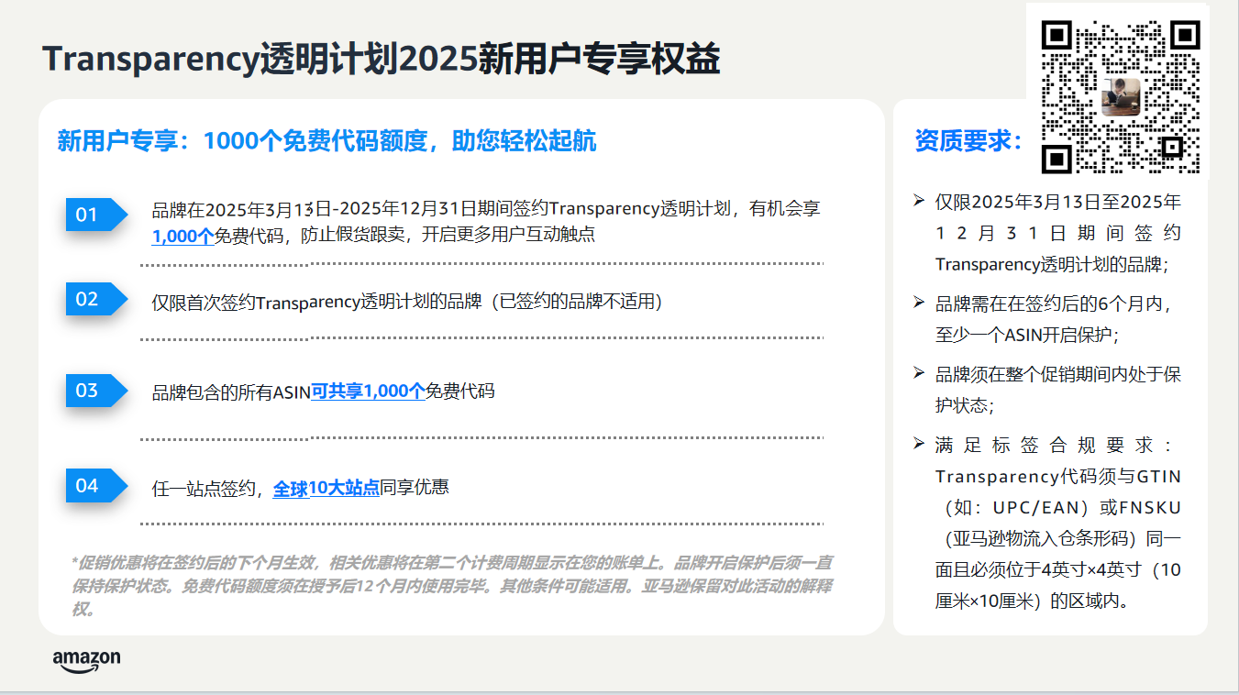Click the "资质要求：" heading

click(969, 140)
